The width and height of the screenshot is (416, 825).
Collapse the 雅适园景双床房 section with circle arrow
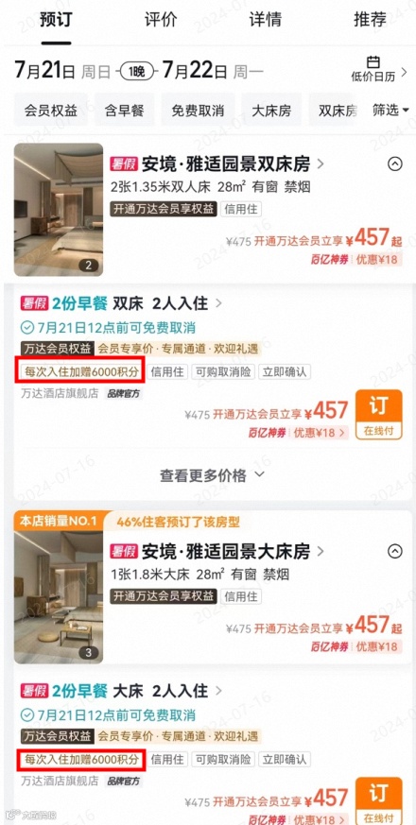tap(395, 164)
